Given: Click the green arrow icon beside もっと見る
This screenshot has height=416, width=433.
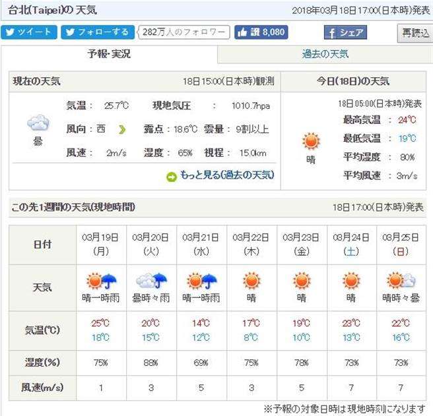Looking at the screenshot, I should (171, 176).
